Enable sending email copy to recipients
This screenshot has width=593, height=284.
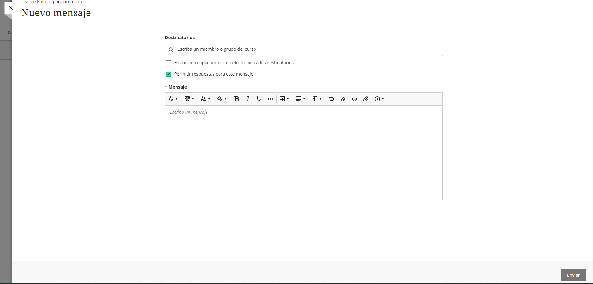[x=169, y=63]
